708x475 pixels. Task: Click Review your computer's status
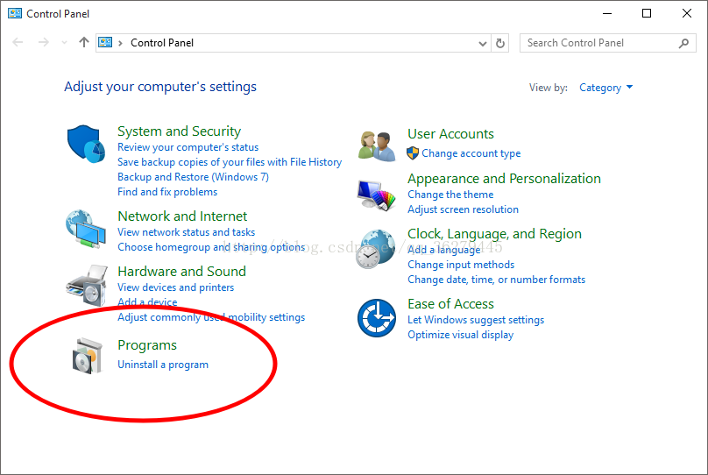pos(188,147)
